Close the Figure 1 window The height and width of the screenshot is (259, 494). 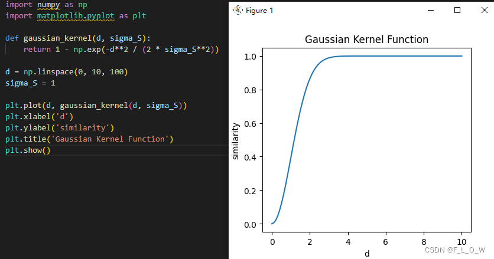[x=485, y=11]
